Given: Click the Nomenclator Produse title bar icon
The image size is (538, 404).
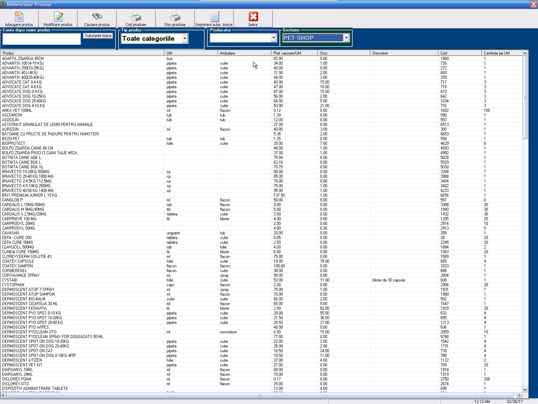Looking at the screenshot, I should [3, 4].
